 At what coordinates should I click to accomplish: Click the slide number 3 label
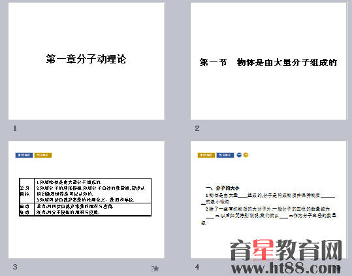pos(15,267)
